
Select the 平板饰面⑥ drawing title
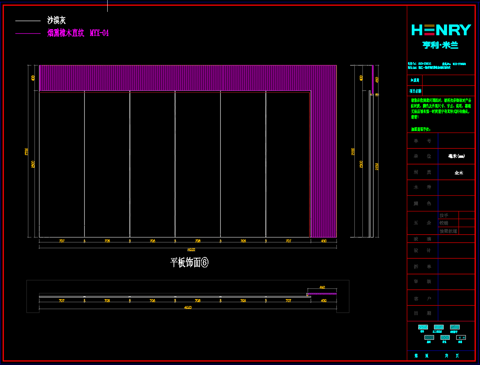[189, 262]
